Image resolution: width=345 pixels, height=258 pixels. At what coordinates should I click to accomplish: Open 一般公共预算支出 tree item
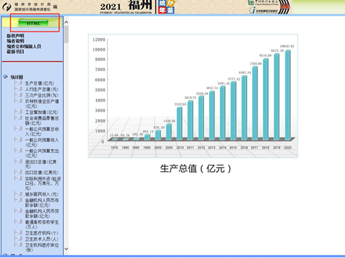[x=42, y=153]
